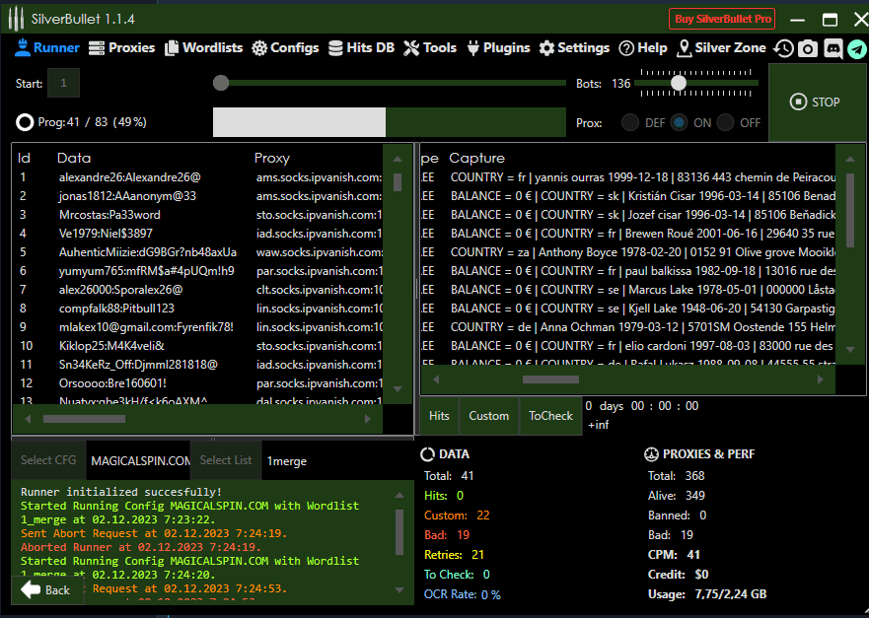Open the ToCheck tab
The image size is (869, 618).
(550, 416)
